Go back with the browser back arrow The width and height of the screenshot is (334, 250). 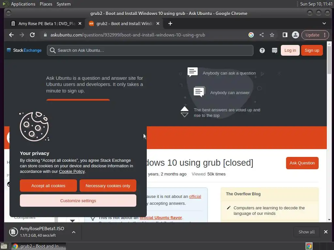(x=11, y=35)
